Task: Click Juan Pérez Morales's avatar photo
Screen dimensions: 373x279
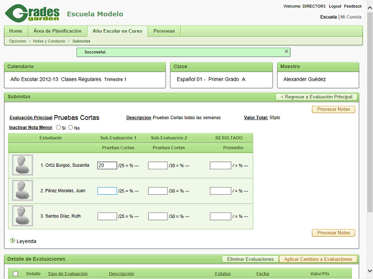Action: coord(23,191)
